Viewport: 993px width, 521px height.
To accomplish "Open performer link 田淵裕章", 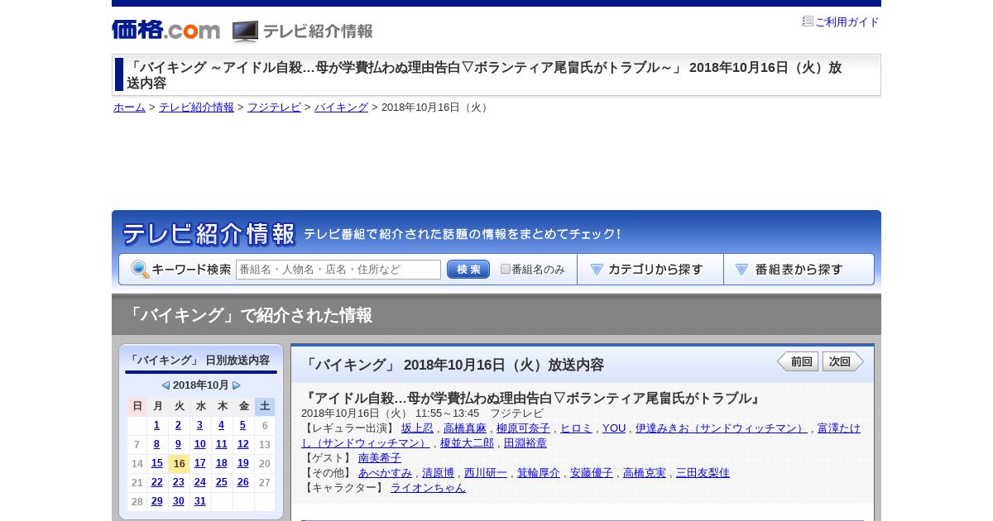I will (x=525, y=443).
